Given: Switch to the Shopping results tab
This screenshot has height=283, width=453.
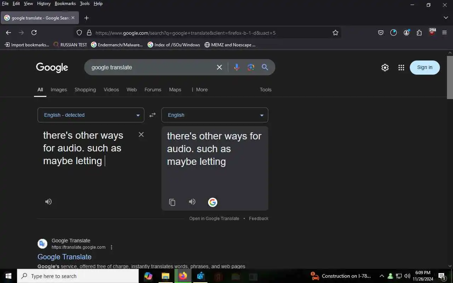Looking at the screenshot, I should tap(85, 89).
